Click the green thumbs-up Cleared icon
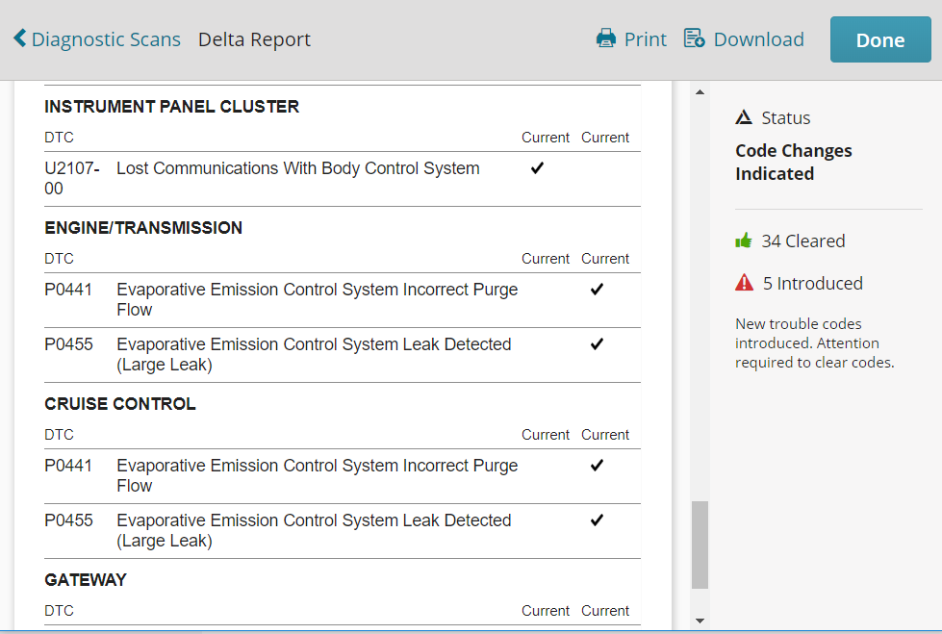Screen dimensions: 942x634 coord(744,241)
